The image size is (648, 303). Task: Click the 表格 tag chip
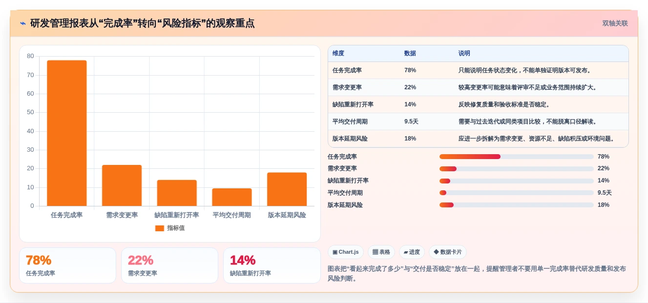point(381,252)
